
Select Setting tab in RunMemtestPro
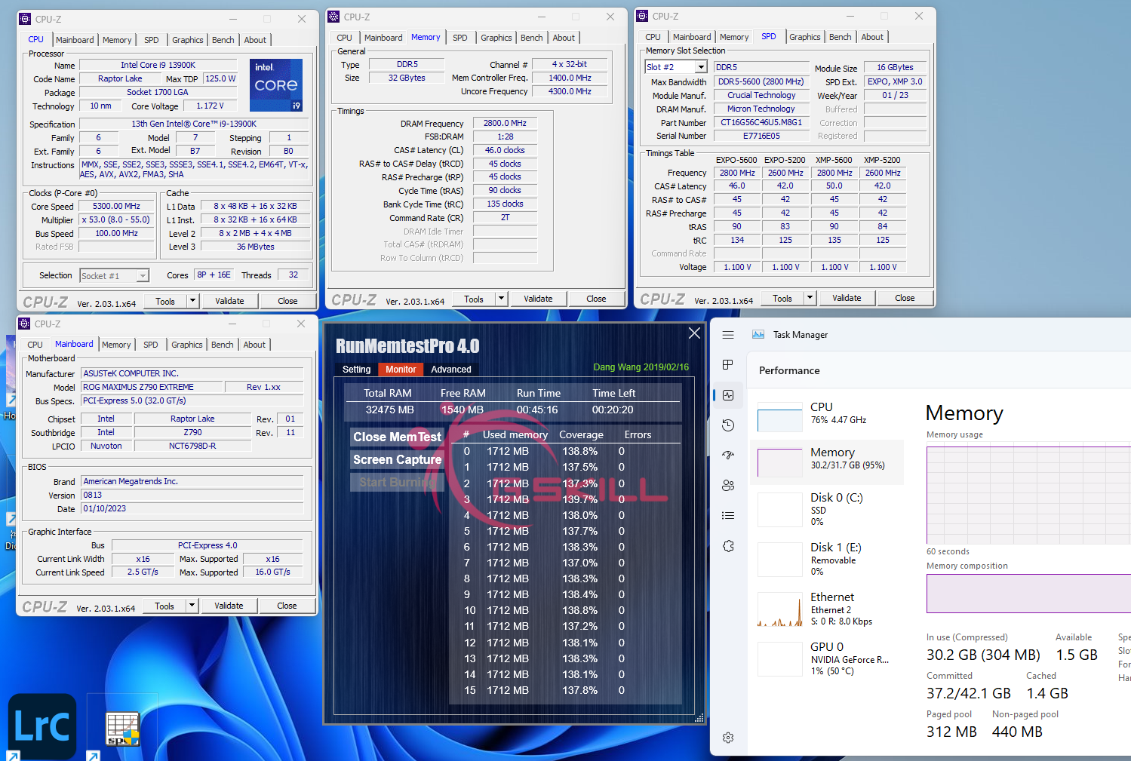tap(356, 370)
